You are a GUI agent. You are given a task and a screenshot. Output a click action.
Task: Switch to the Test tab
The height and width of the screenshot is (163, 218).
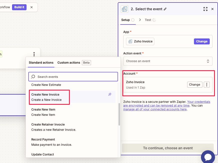148,20
